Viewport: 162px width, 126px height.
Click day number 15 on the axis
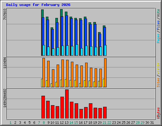(76, 123)
